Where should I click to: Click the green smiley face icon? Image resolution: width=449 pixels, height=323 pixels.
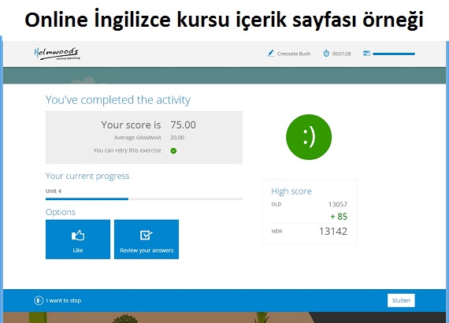[309, 137]
